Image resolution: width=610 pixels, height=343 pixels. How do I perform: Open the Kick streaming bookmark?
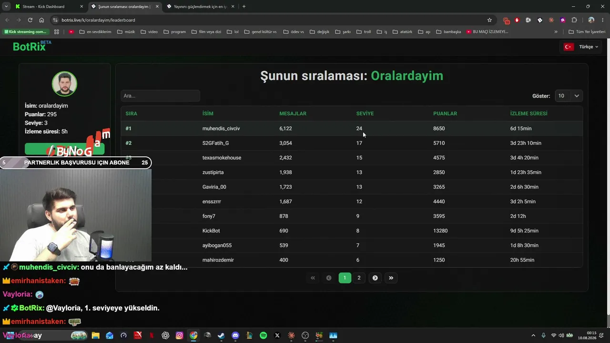coord(26,32)
